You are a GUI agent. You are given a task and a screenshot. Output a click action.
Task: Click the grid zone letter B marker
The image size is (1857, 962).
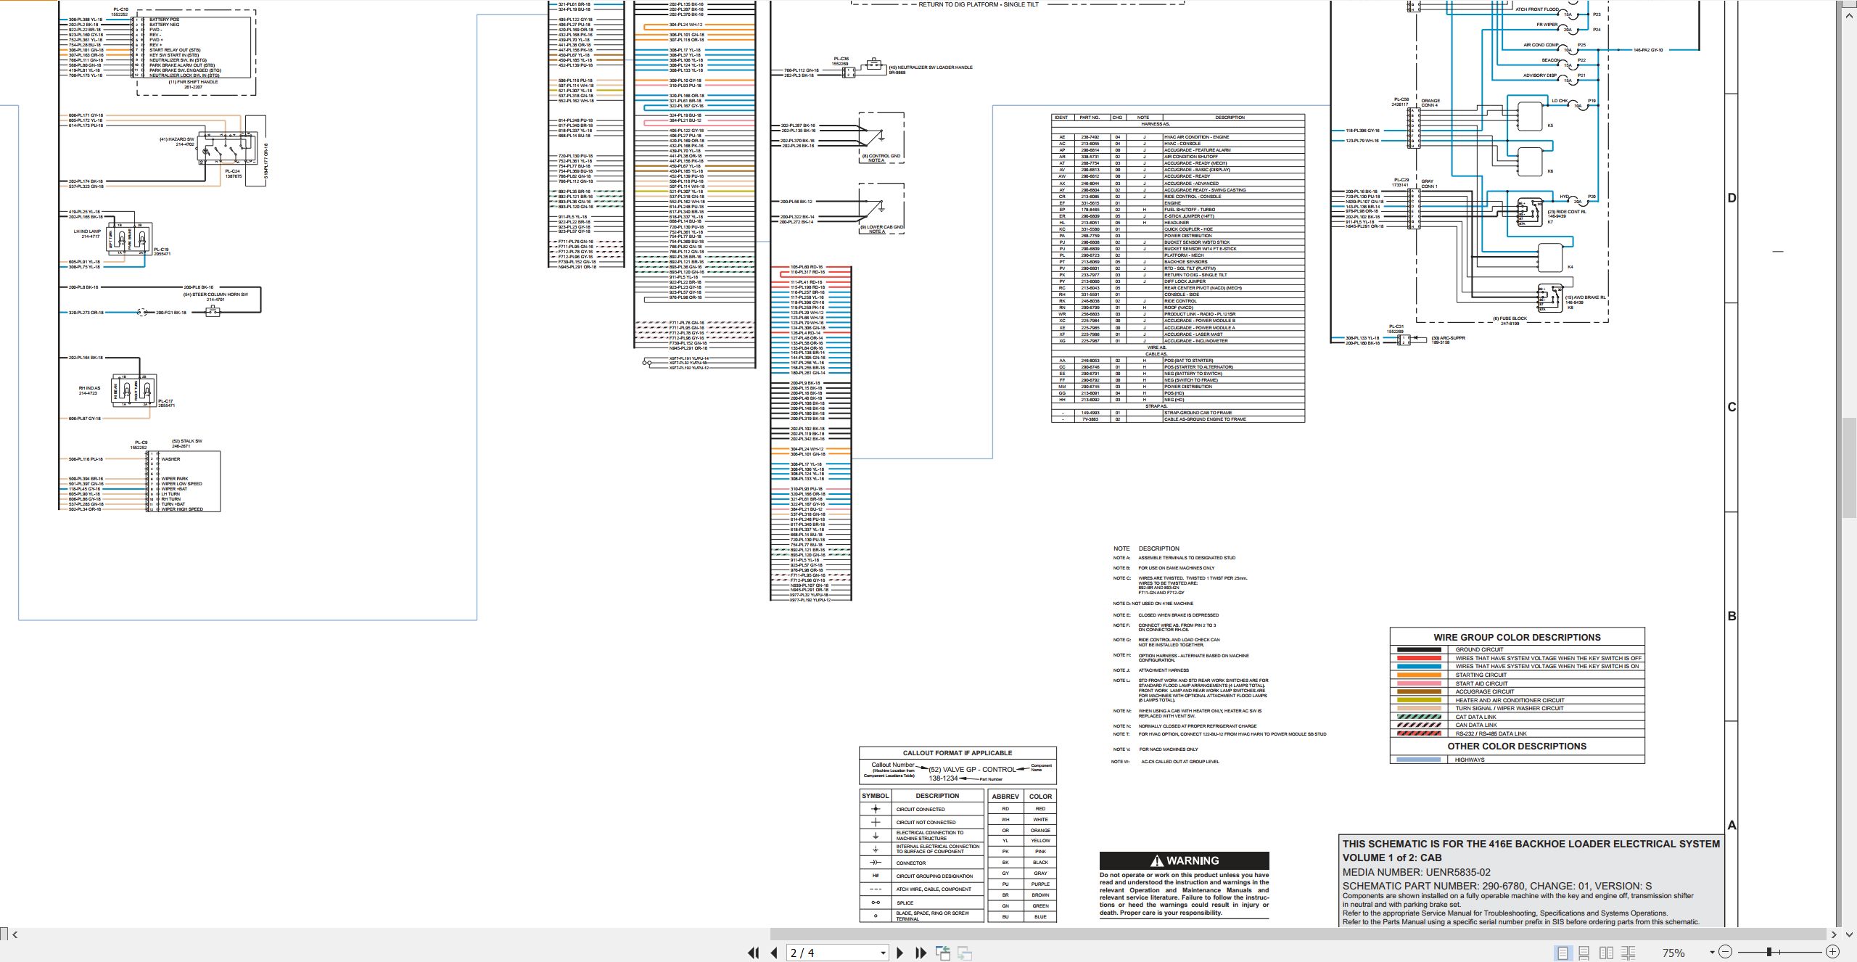click(1732, 616)
